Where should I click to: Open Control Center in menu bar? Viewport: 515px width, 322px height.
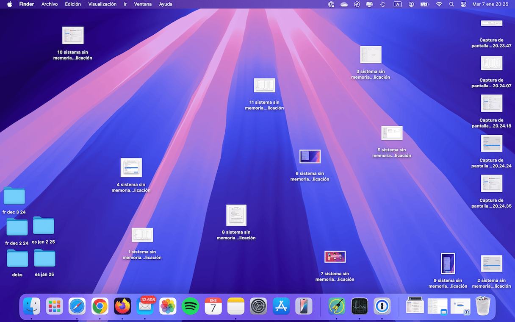[x=463, y=4]
